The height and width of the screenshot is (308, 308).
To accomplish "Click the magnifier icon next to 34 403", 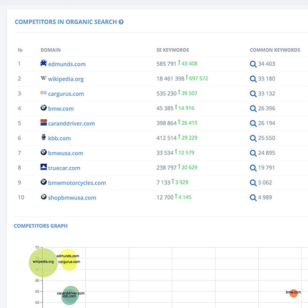I will (x=253, y=64).
